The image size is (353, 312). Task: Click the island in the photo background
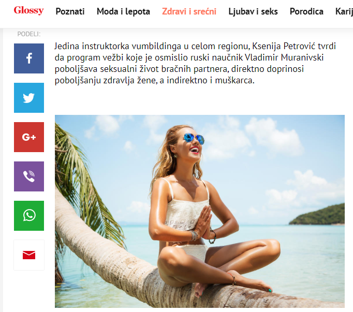(x=317, y=214)
